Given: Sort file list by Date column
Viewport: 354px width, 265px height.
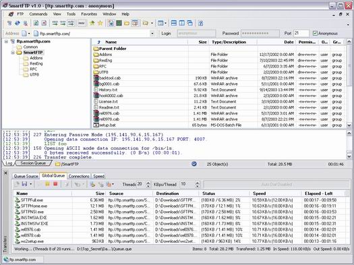Looking at the screenshot, I should pyautogui.click(x=276, y=42).
